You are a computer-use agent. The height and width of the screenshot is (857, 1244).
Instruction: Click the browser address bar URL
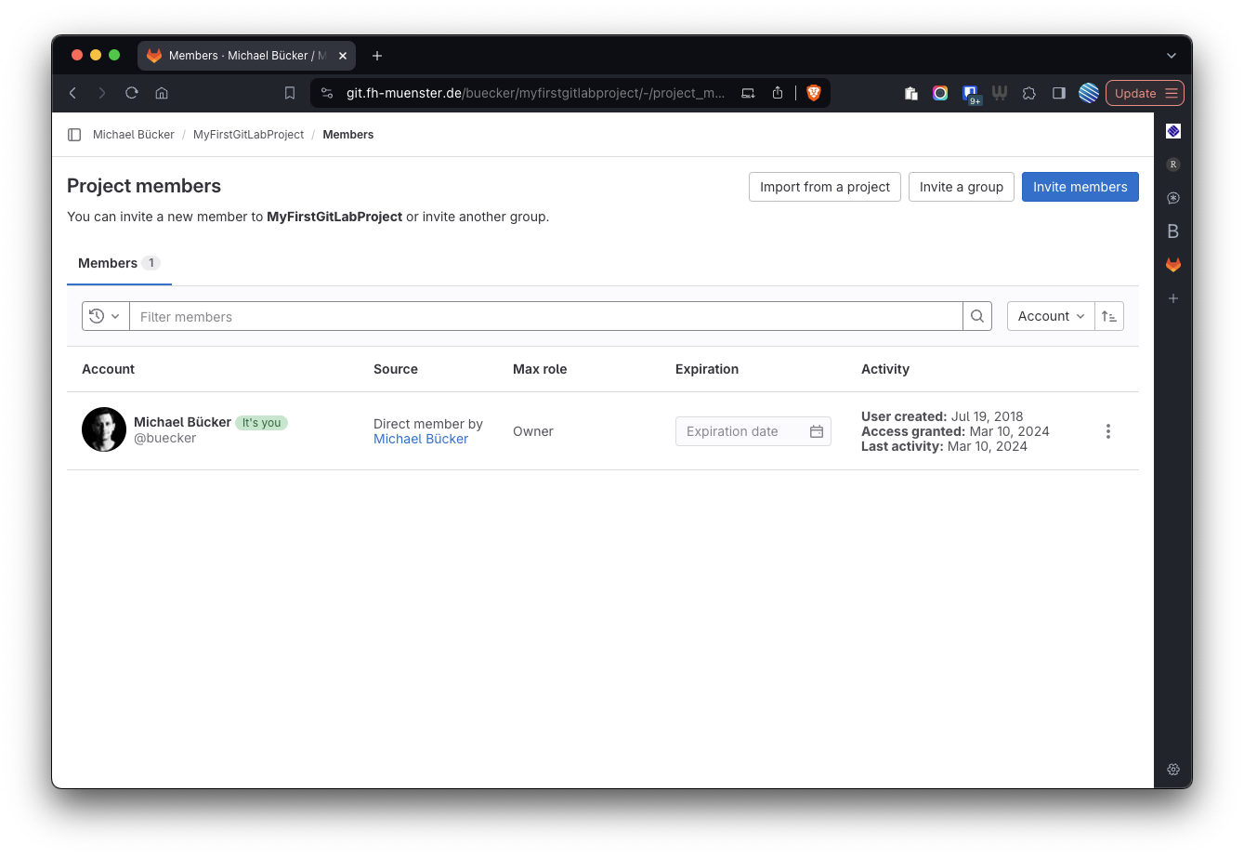point(535,93)
